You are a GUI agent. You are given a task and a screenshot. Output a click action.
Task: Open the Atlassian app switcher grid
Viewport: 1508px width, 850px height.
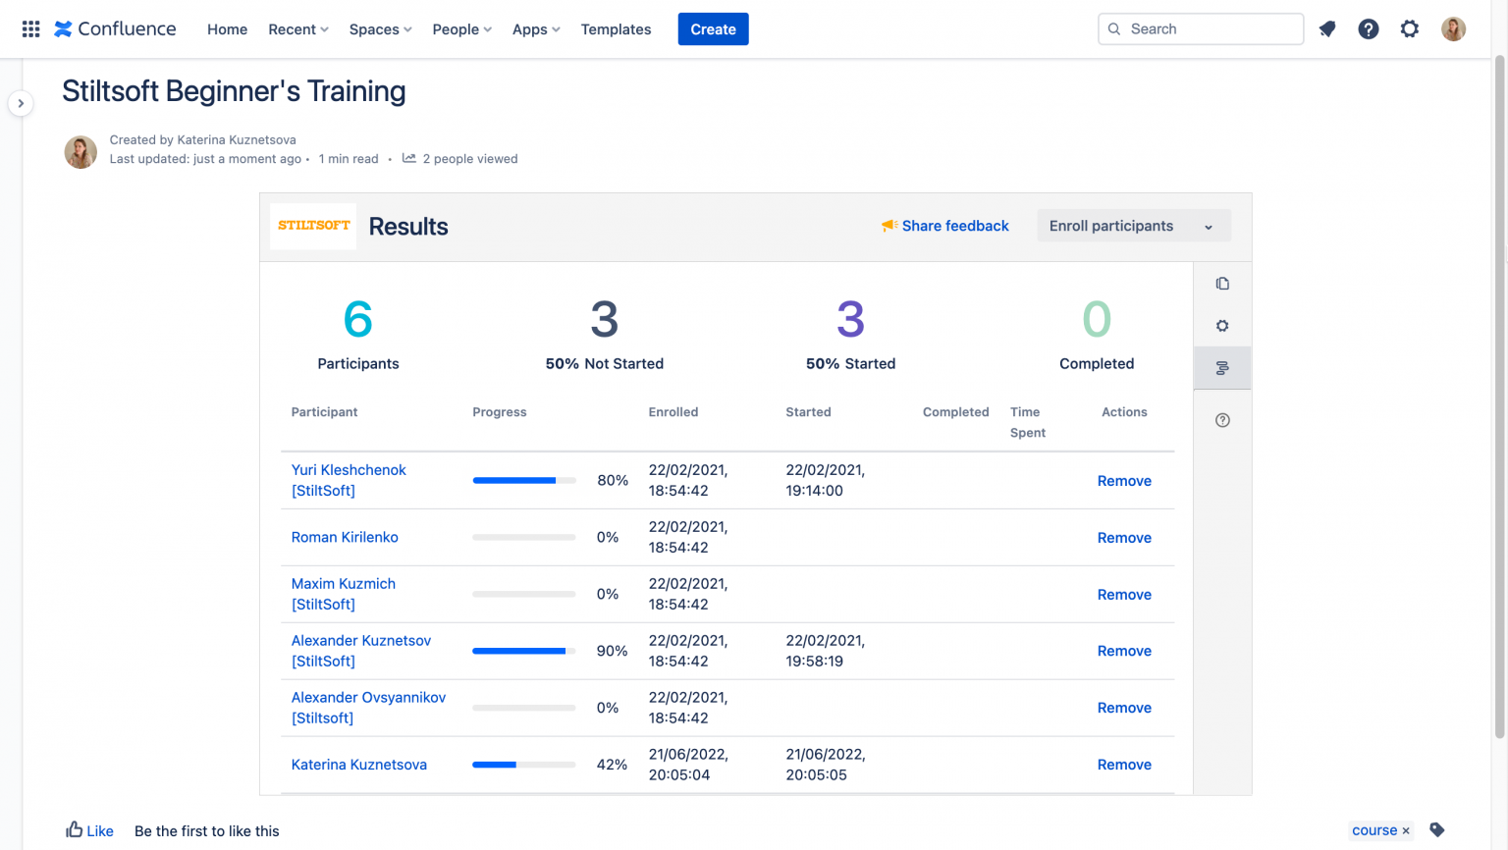[x=29, y=28]
